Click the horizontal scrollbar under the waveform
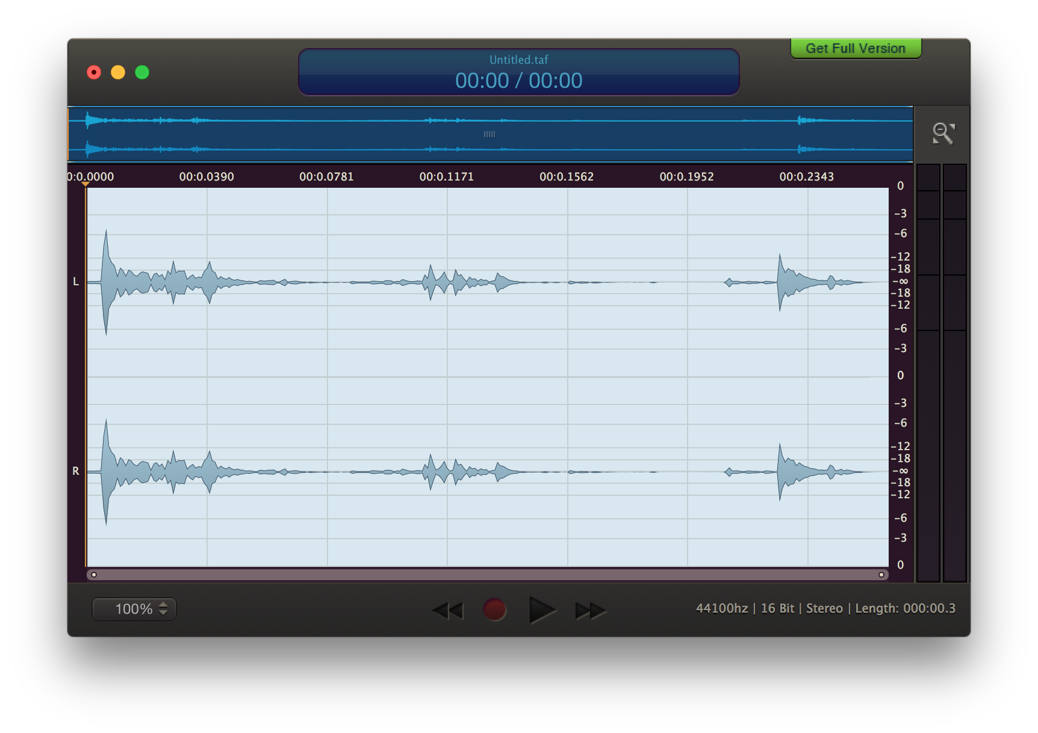 (x=488, y=575)
